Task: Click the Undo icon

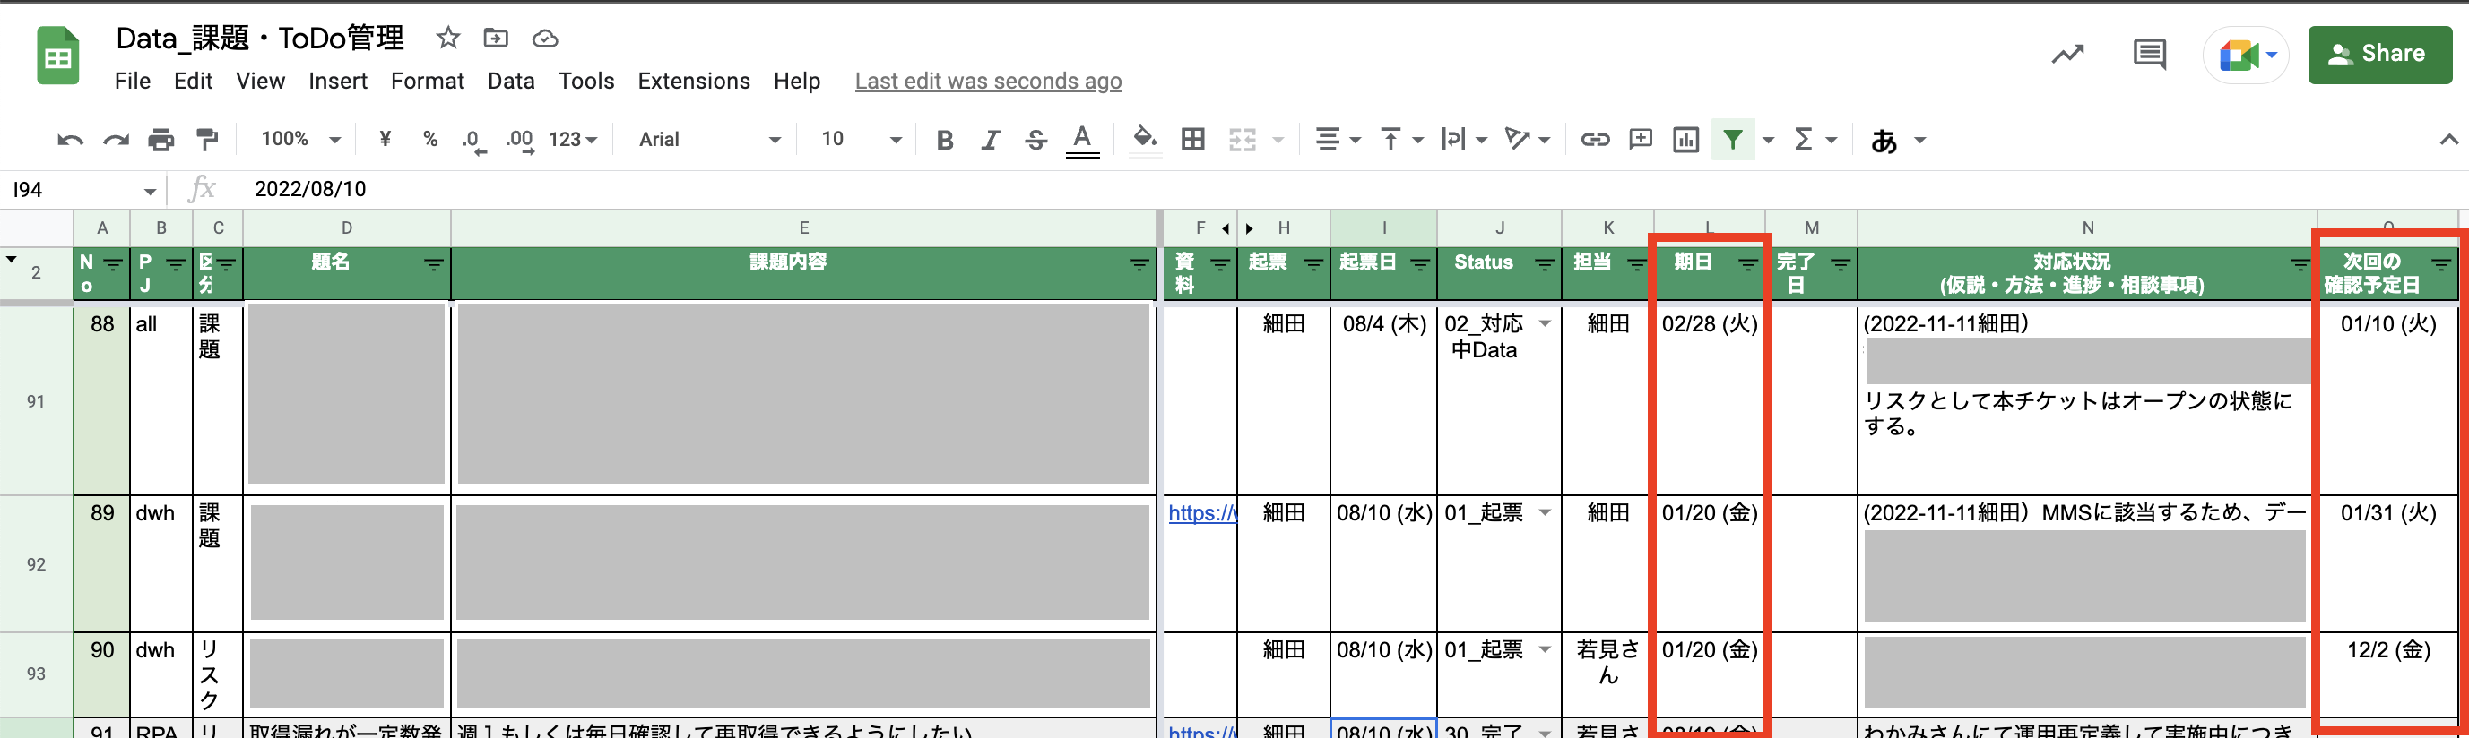Action: pyautogui.click(x=70, y=140)
